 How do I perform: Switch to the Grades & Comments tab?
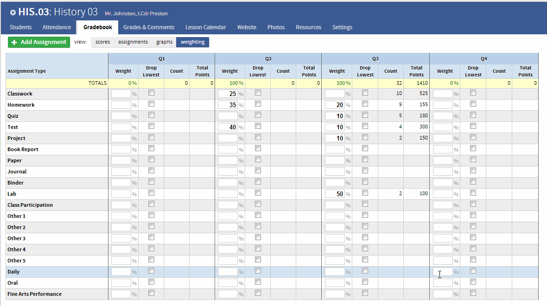(148, 27)
